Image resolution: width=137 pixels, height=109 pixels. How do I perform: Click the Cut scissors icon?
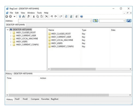point(34,17)
